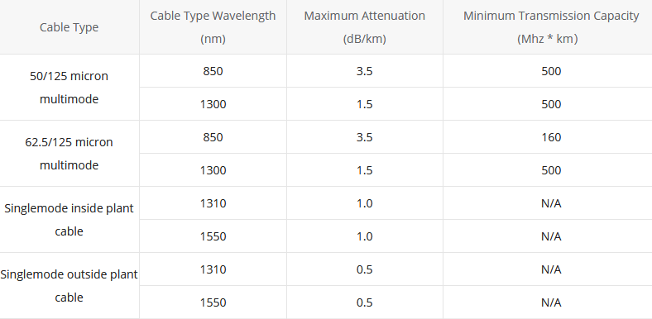Click the 1300 wavelength for 62.5/125 micron
652x319 pixels.
coord(213,170)
